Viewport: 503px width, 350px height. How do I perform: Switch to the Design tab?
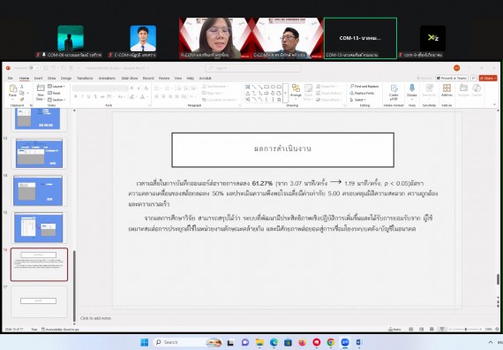pyautogui.click(x=66, y=78)
